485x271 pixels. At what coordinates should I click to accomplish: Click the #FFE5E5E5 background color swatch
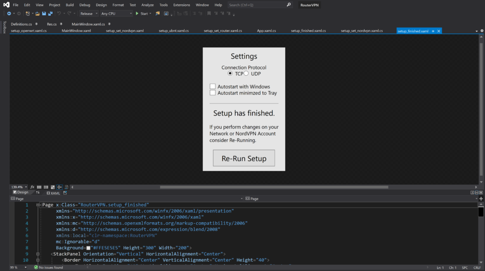(88, 248)
